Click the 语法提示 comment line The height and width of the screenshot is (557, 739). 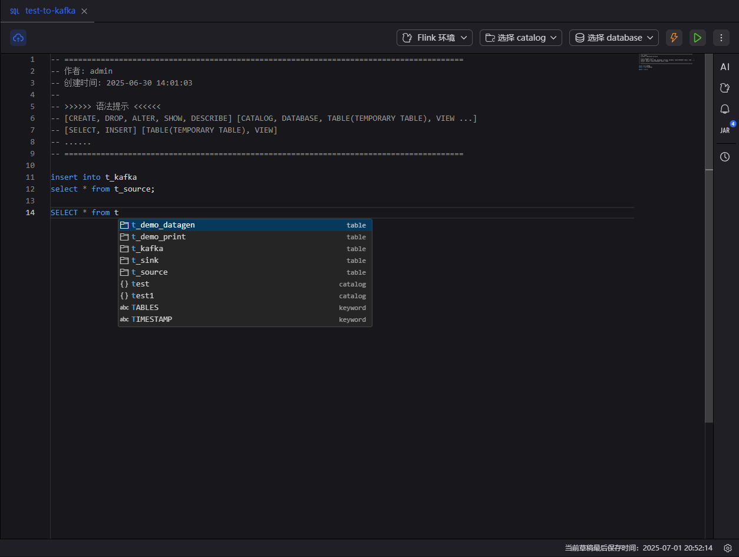click(105, 106)
